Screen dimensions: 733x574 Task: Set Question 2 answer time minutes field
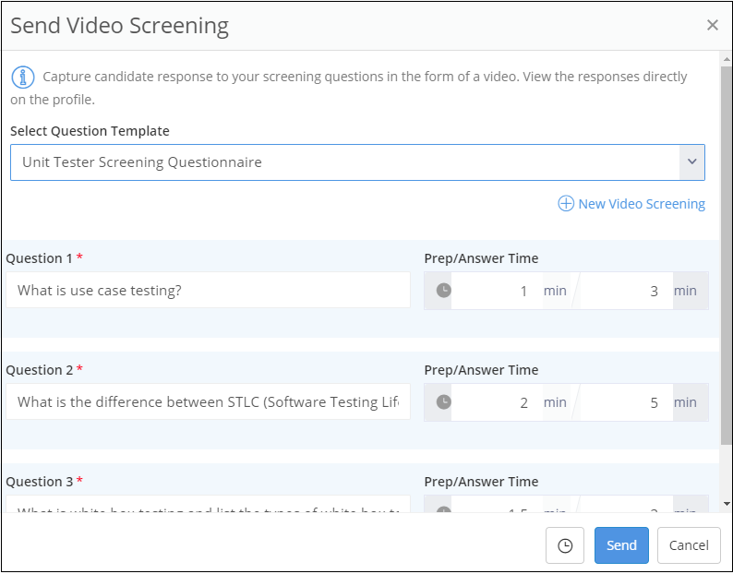[624, 402]
